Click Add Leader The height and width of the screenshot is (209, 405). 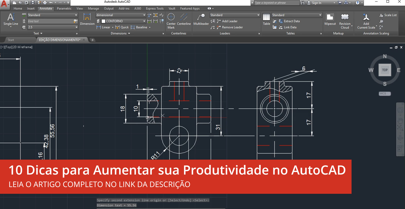[227, 21]
